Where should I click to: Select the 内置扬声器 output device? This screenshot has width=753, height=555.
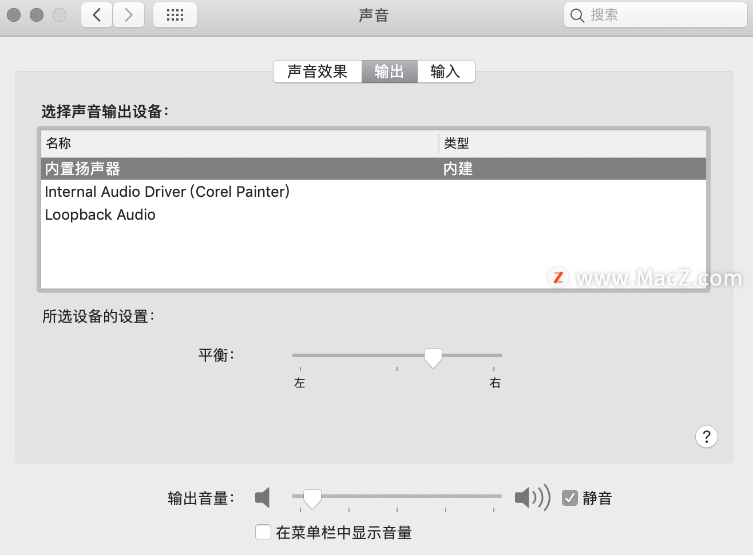[374, 169]
